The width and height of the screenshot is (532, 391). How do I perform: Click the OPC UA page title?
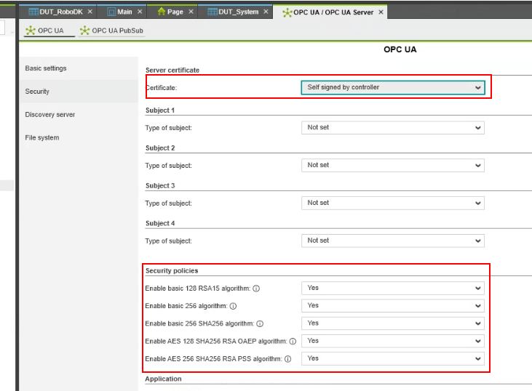(x=400, y=49)
